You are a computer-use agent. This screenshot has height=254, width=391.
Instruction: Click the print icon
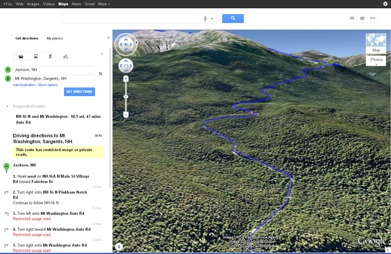point(352,18)
